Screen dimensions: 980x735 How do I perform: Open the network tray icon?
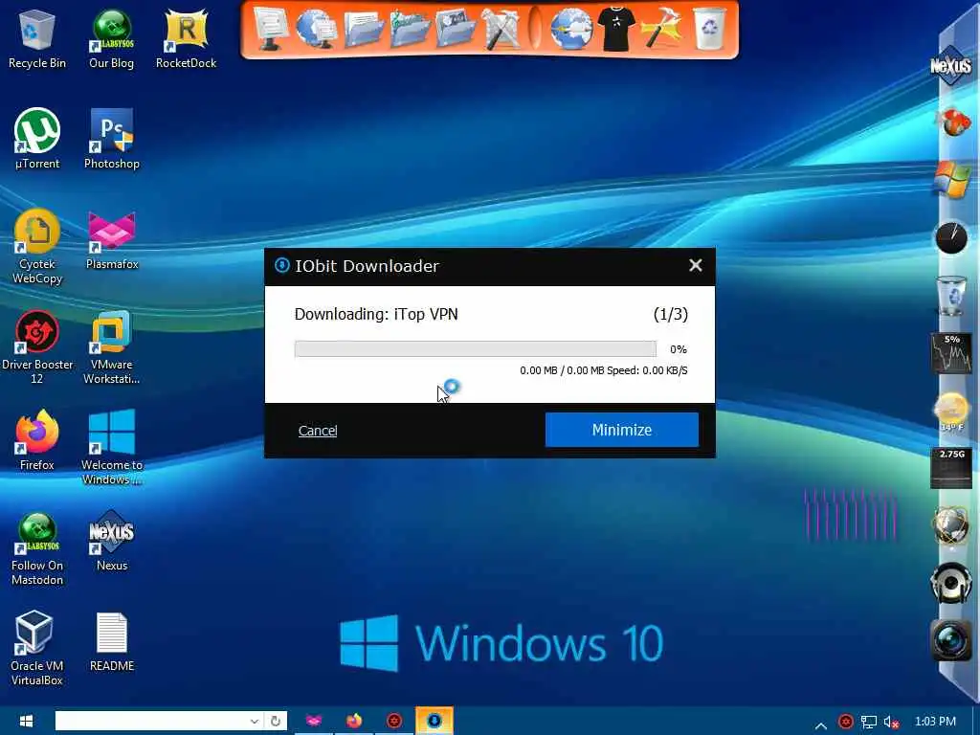869,722
